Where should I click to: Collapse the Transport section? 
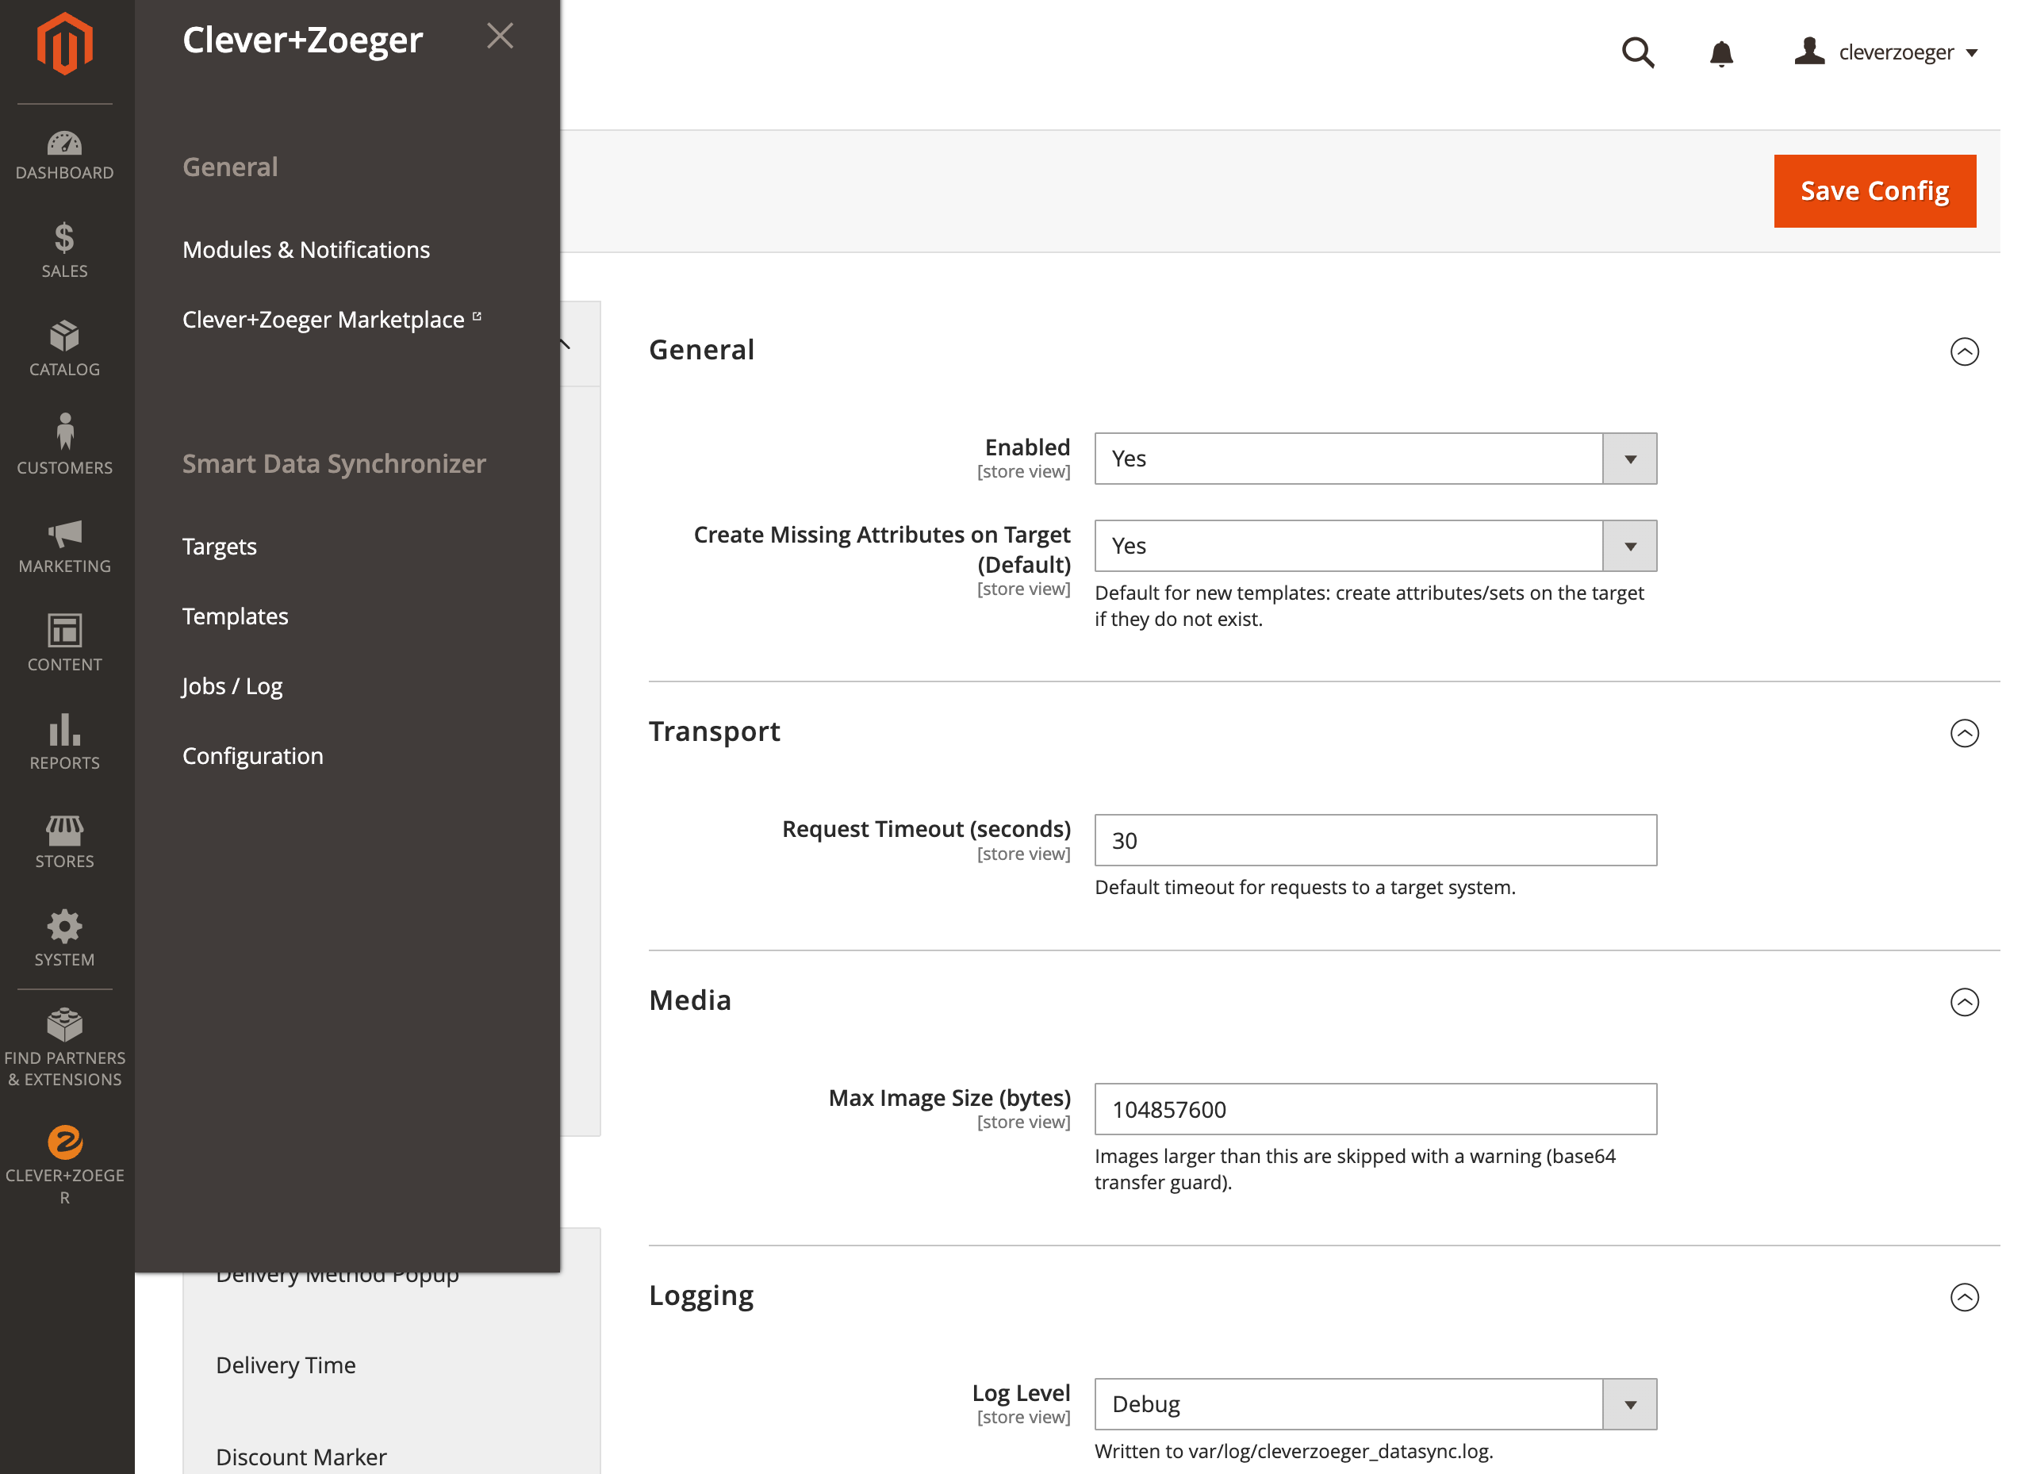click(1964, 733)
